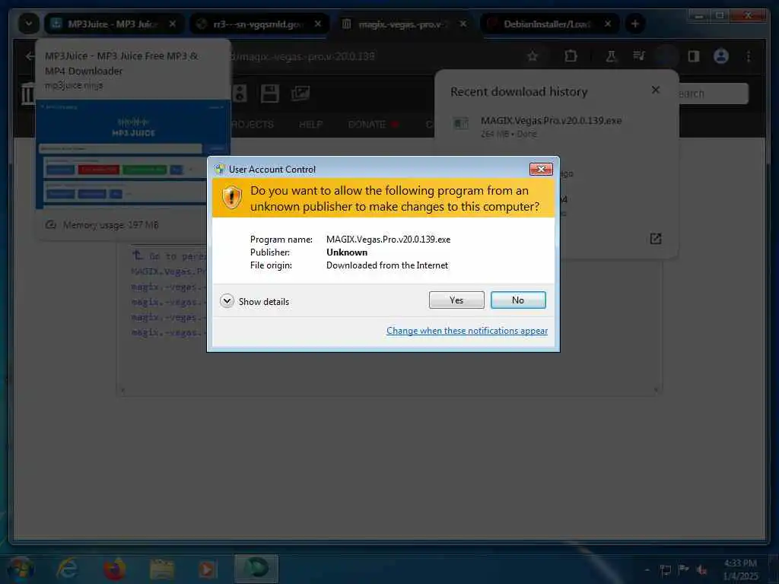Open Chrome three-dot menu

coord(749,56)
